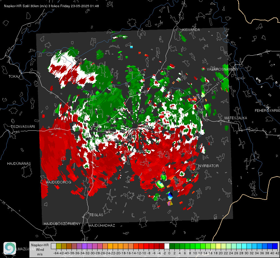The image size is (280, 258).
Task: Select the VÁSÁROSNAMÉNY city label
Action: (x=223, y=69)
